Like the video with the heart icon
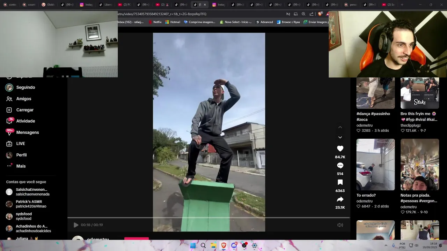Viewport: 447px width, 251px height. 340,149
